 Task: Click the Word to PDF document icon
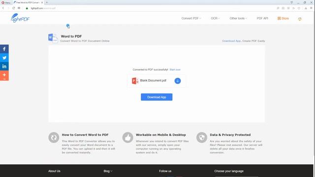click(x=53, y=38)
